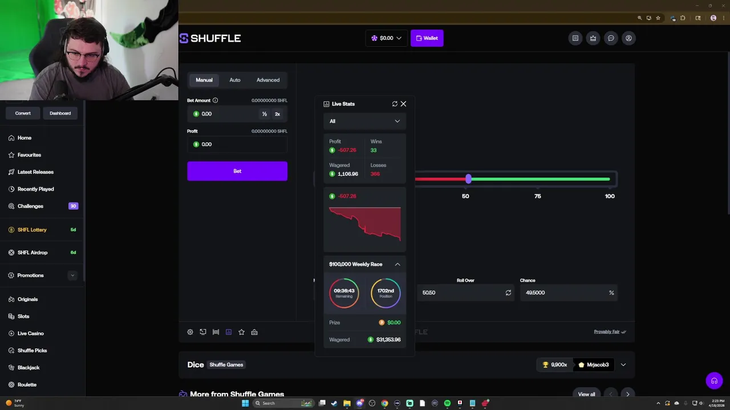This screenshot has width=730, height=410.
Task: Open the hotkeys bars icon
Action: click(216, 332)
